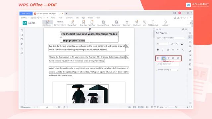Screen dimensions: 212x119
Task: Toggle Underline in Text Properties
Action: [168, 50]
